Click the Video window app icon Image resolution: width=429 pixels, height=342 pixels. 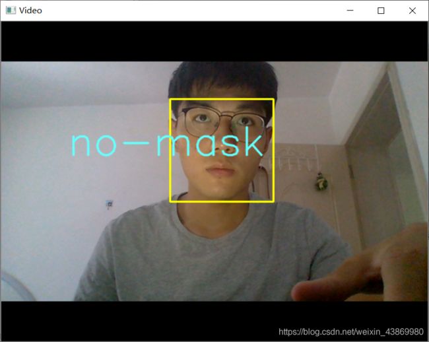tap(11, 11)
